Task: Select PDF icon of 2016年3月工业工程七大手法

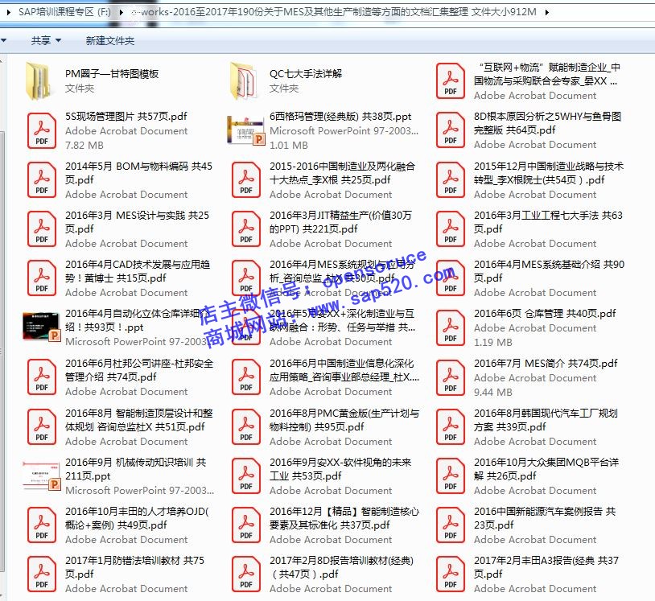Action: click(x=451, y=228)
